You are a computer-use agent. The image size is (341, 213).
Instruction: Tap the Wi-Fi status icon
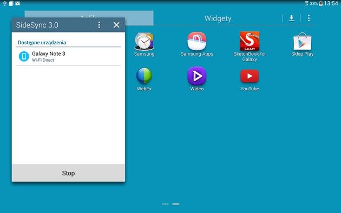click(x=307, y=3)
